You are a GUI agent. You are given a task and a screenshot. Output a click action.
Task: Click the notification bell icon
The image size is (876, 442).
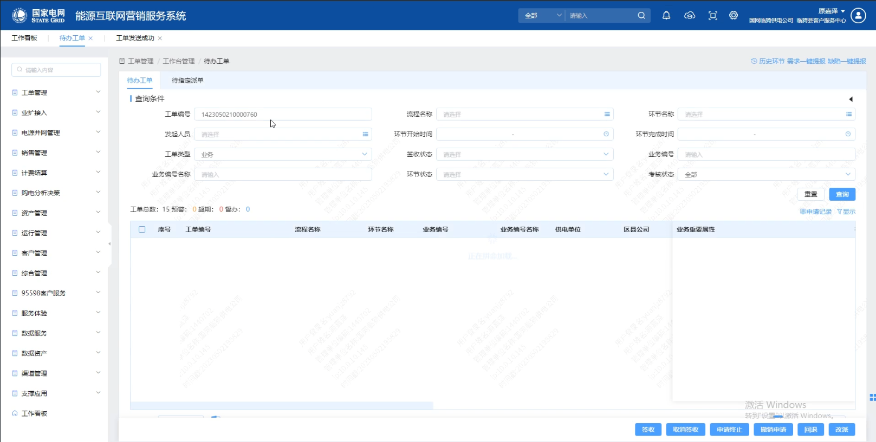[666, 16]
